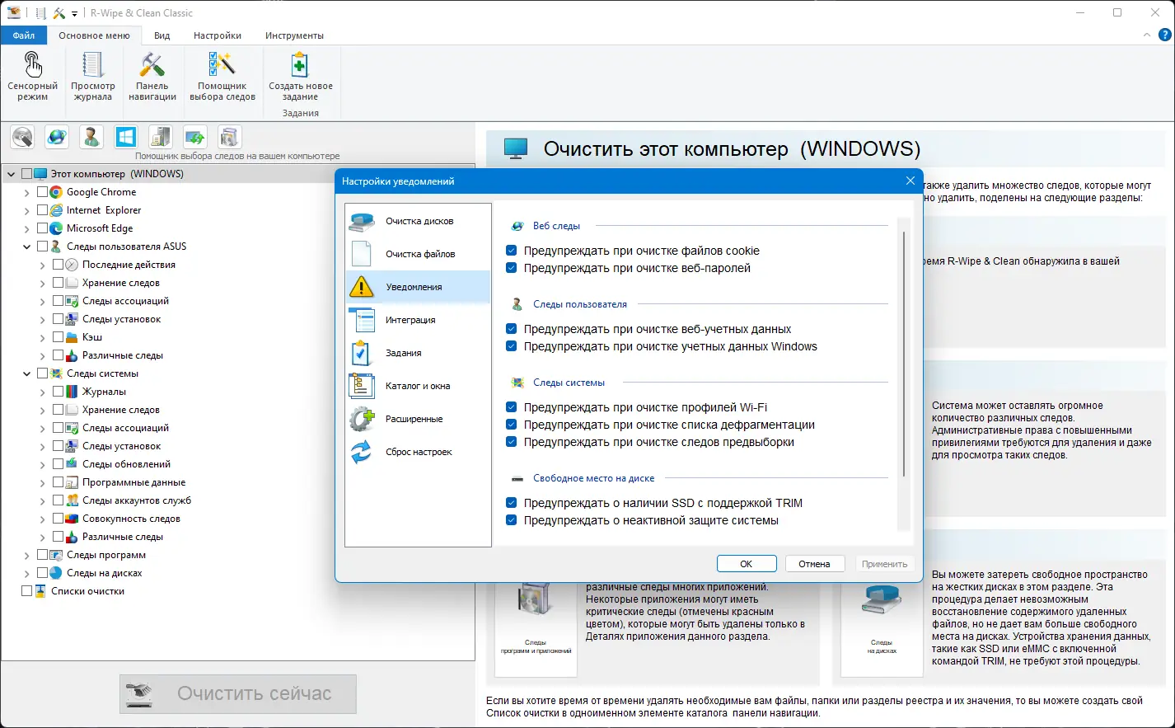The width and height of the screenshot is (1175, 728).
Task: Collapse Следы пользователя ASUS tree node
Action: coord(26,246)
